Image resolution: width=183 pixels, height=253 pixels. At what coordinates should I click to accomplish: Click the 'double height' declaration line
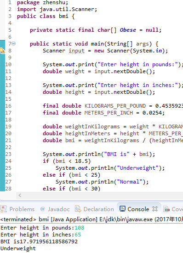point(99,92)
